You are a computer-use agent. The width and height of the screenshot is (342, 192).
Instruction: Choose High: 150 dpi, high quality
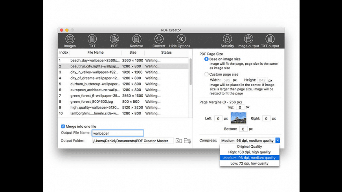pyautogui.click(x=250, y=152)
